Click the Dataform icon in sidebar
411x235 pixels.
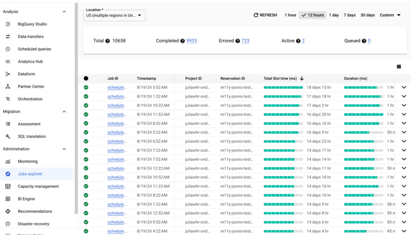tap(8, 74)
